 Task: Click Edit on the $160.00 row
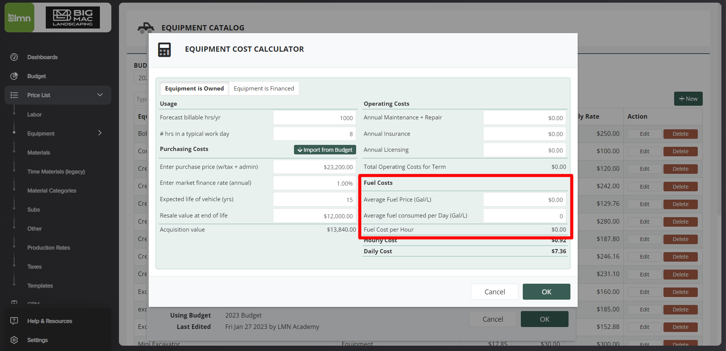[644, 292]
